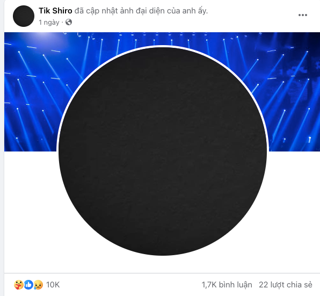Show the 1,7K bình luận comments
The image size is (320, 296).
point(227,285)
